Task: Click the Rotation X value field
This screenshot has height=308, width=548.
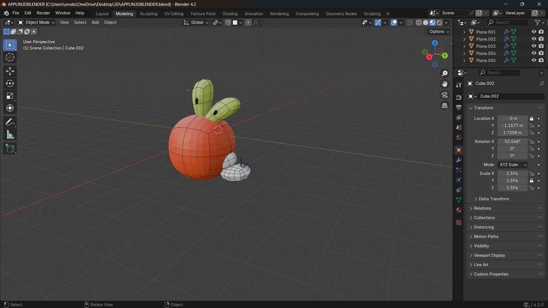Action: point(512,142)
